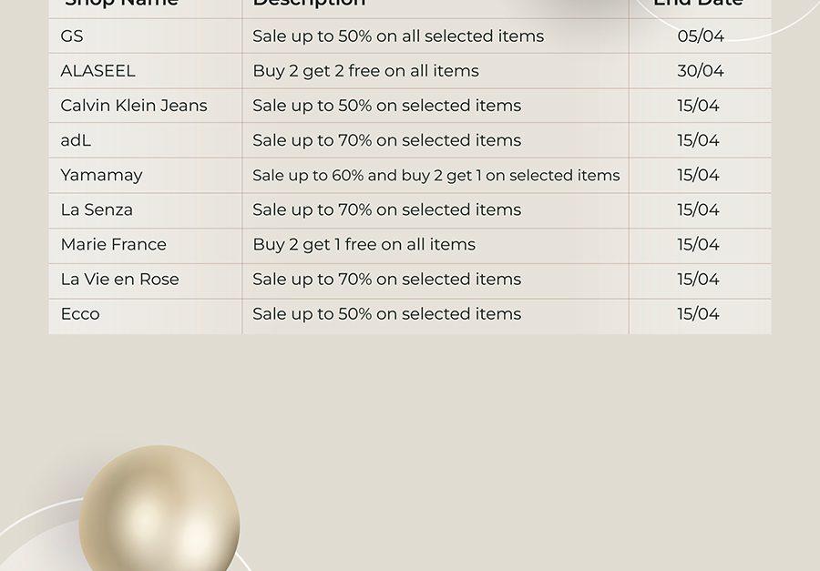
Task: Click the Marie France shop name
Action: pos(114,244)
